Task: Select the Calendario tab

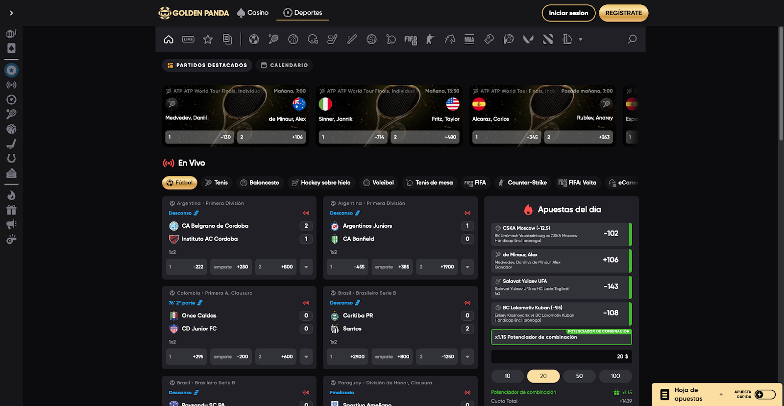Action: coord(284,65)
